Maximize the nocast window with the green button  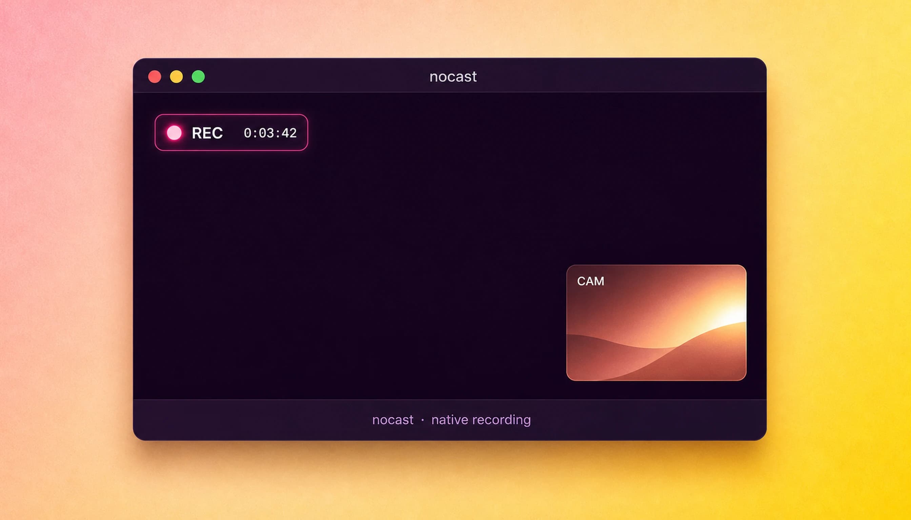198,77
